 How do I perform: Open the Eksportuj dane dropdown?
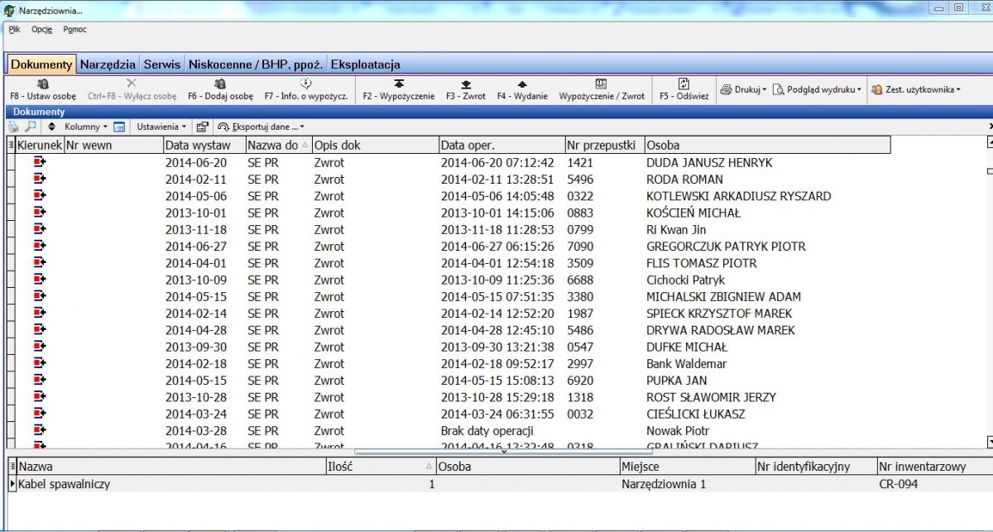coord(261,127)
